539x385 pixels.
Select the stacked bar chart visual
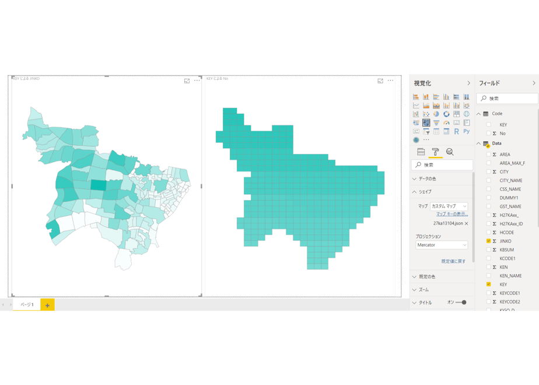pyautogui.click(x=416, y=97)
